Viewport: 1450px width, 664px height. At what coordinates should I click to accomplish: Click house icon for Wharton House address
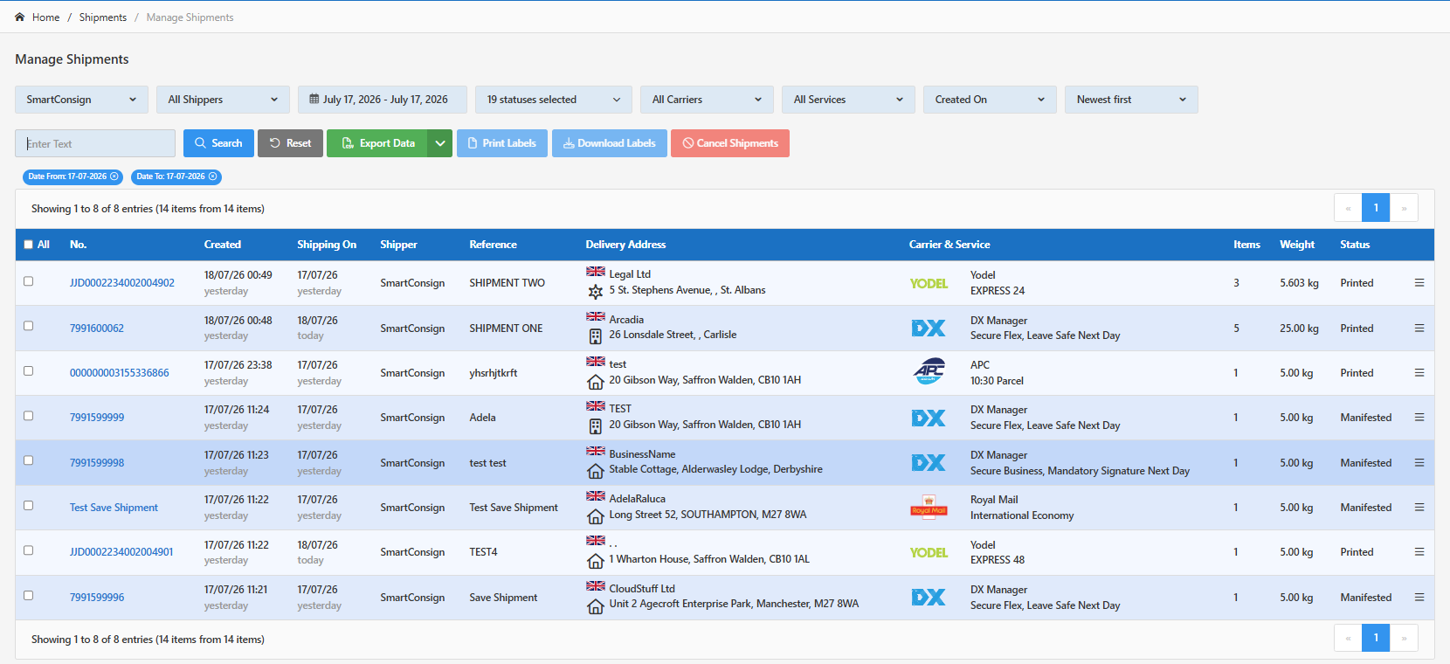click(x=596, y=561)
